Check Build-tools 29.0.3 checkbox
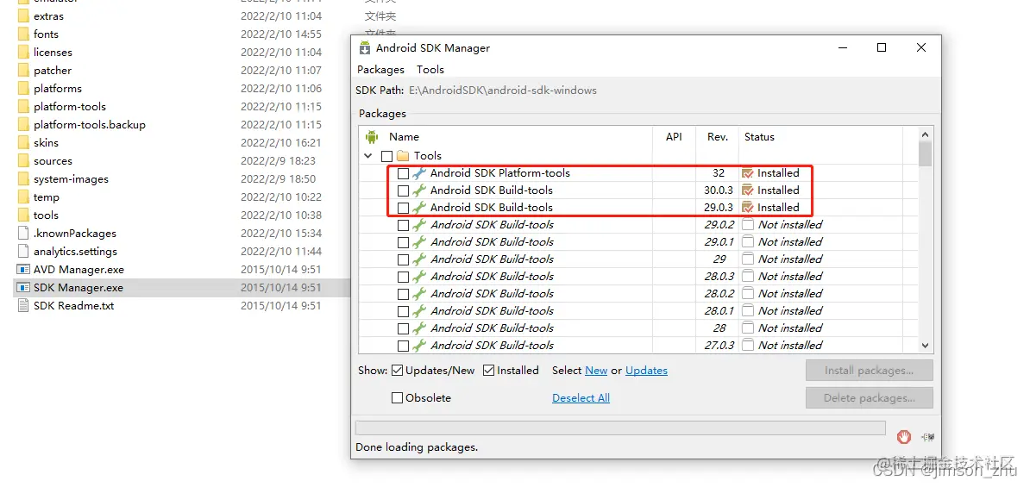Image resolution: width=1030 pixels, height=487 pixels. pos(404,208)
